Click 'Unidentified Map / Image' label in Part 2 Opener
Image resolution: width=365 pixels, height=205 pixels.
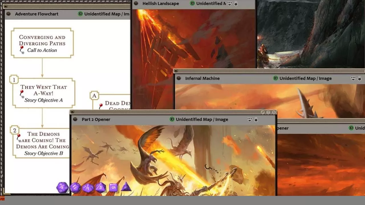[x=202, y=119]
